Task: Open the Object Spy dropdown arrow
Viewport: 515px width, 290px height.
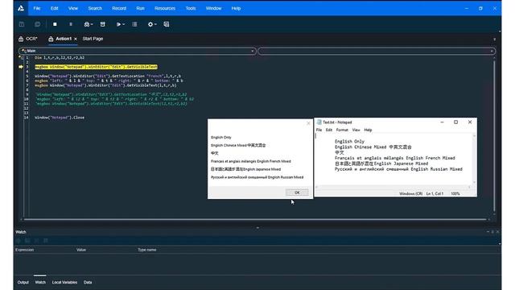Action: tap(92, 24)
